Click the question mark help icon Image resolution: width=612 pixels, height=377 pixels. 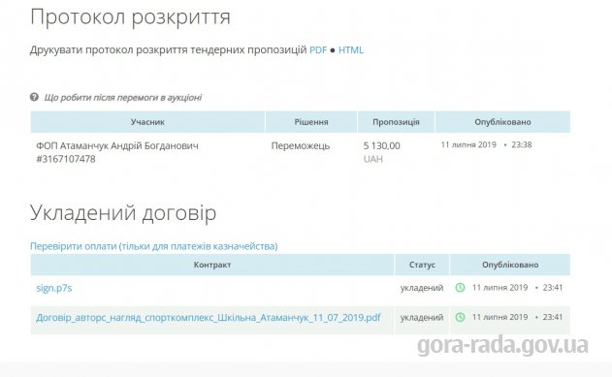[x=34, y=97]
